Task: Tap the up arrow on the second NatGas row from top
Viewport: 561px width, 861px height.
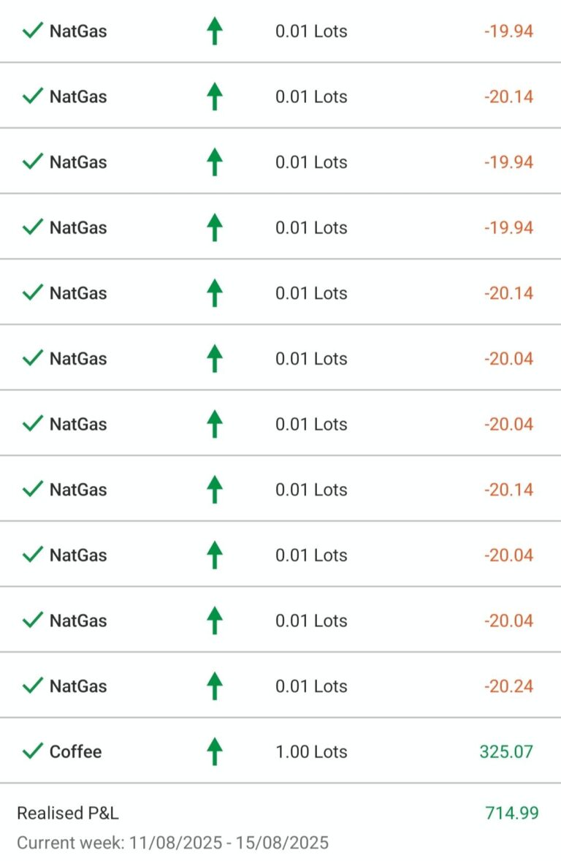Action: [x=214, y=96]
